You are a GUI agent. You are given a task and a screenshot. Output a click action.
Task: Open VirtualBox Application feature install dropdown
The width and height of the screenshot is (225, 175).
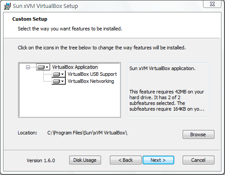[43, 67]
